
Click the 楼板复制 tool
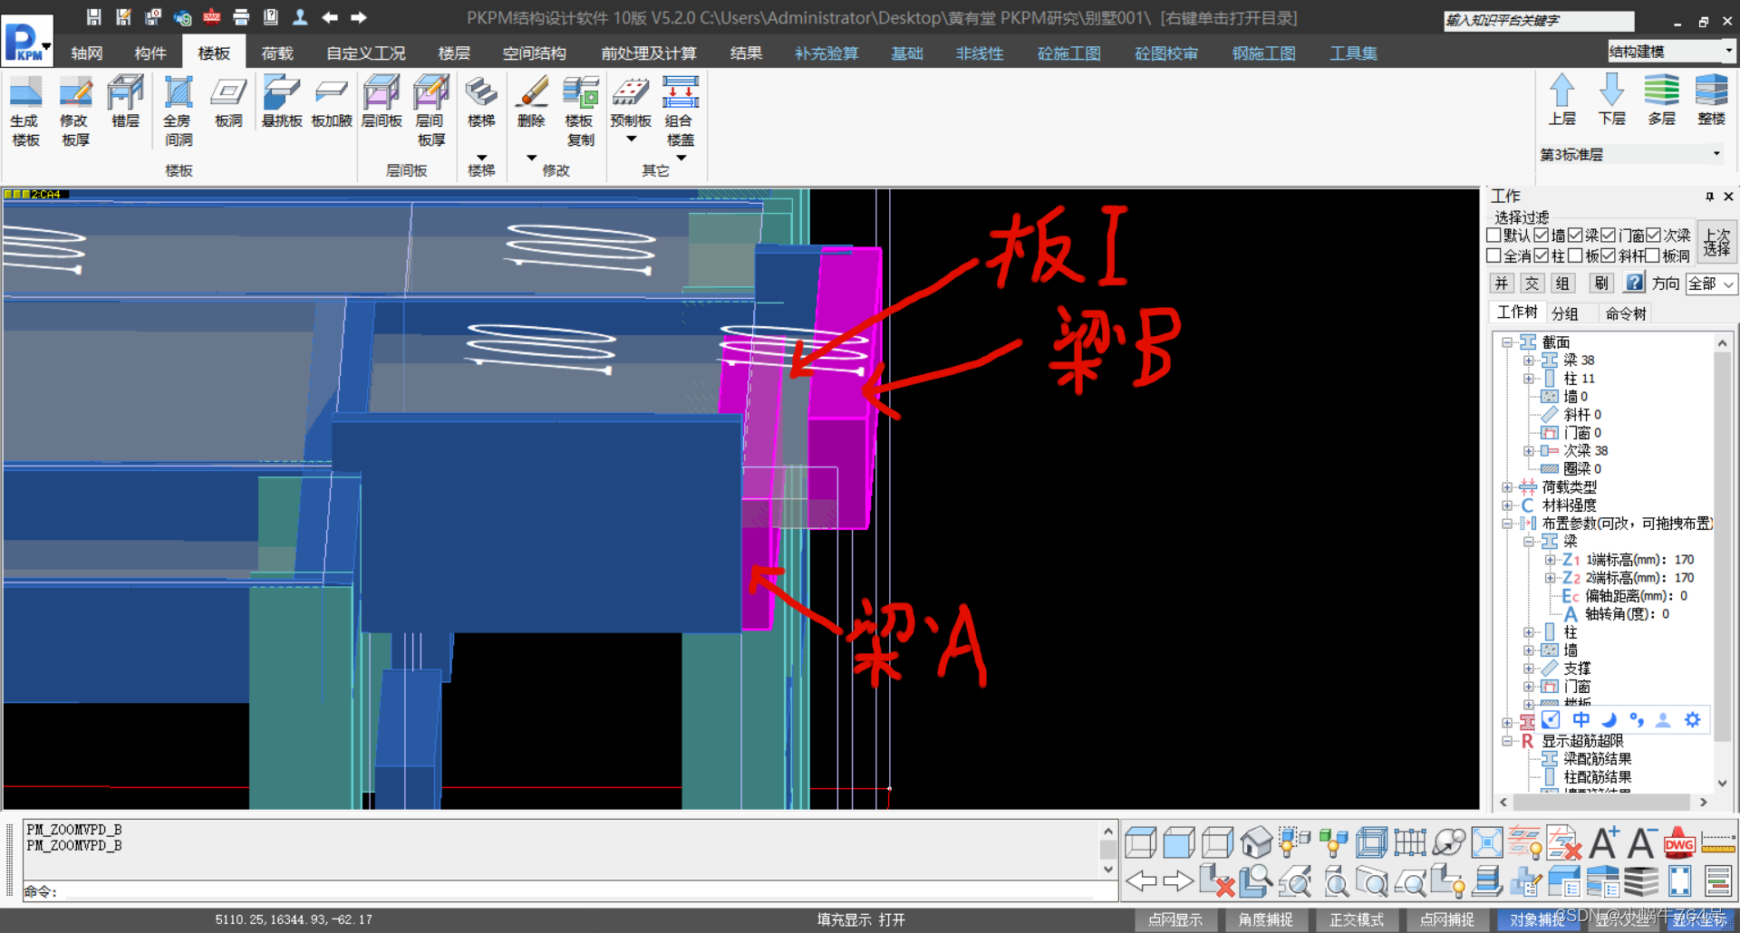point(580,93)
